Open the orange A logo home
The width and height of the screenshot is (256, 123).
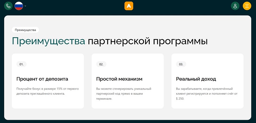129,6
